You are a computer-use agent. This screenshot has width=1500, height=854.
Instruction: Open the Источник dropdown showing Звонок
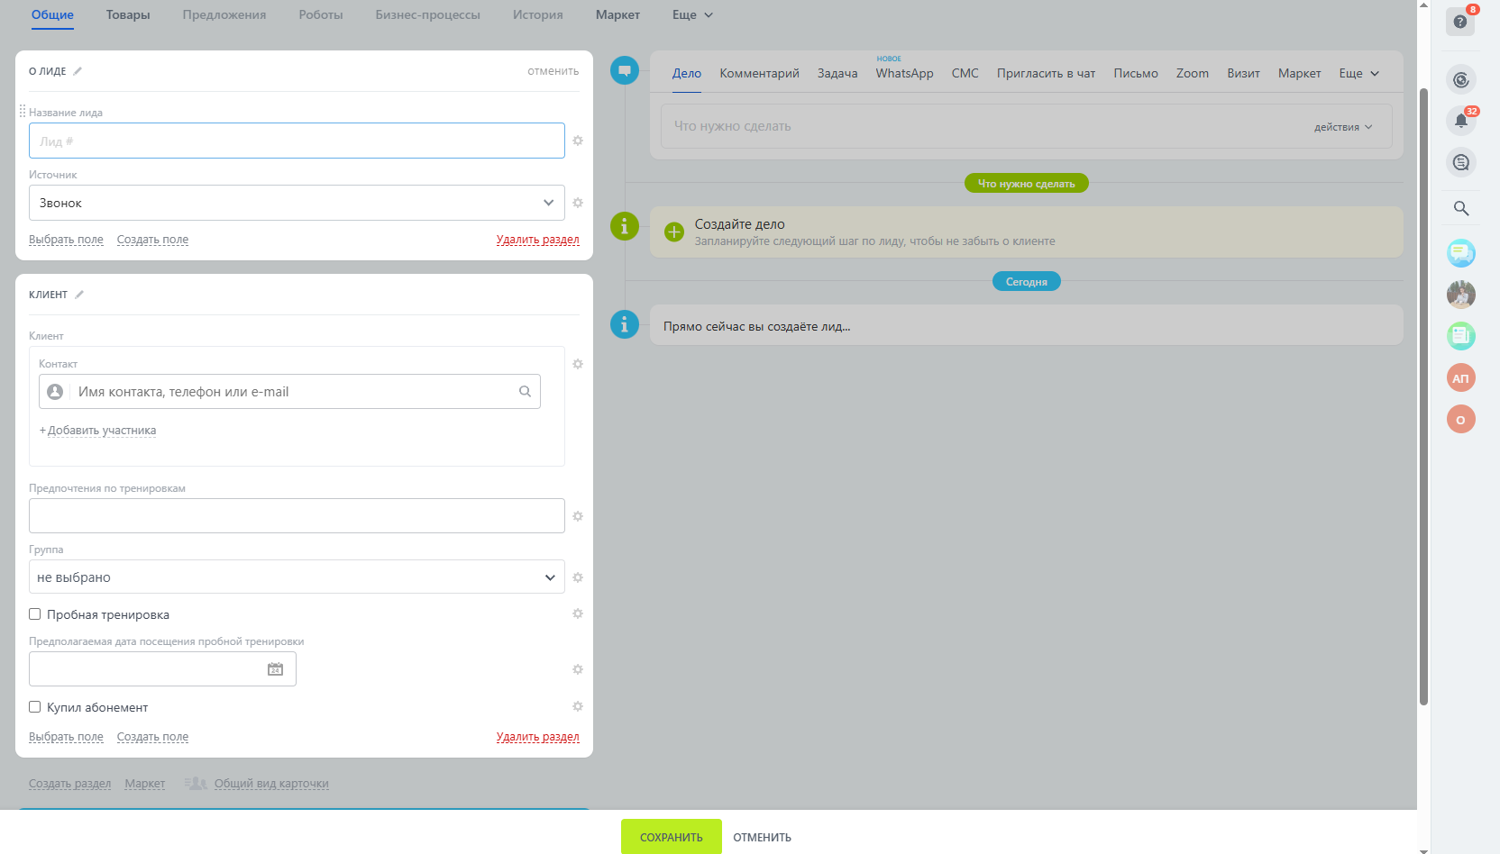tap(297, 203)
